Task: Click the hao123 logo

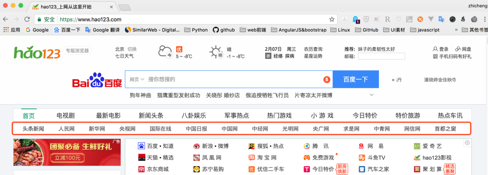Action: 37,53
